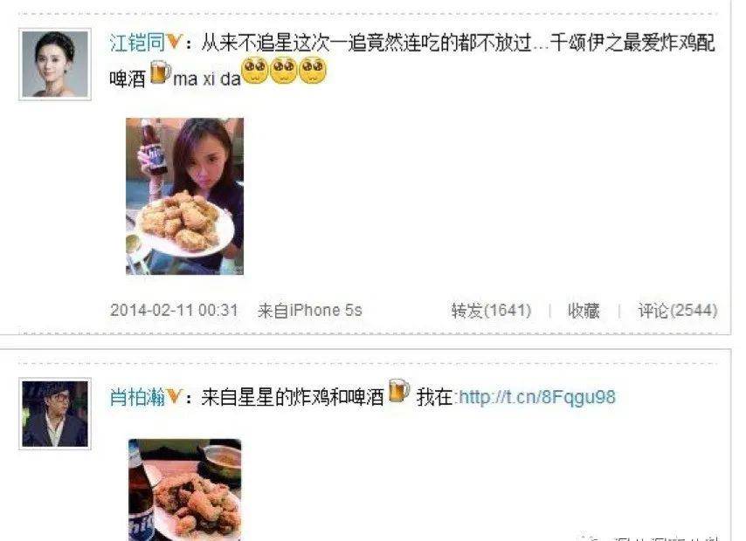746x541 pixels.
Task: Click the first wide-eyed emoji face
Action: tap(255, 71)
